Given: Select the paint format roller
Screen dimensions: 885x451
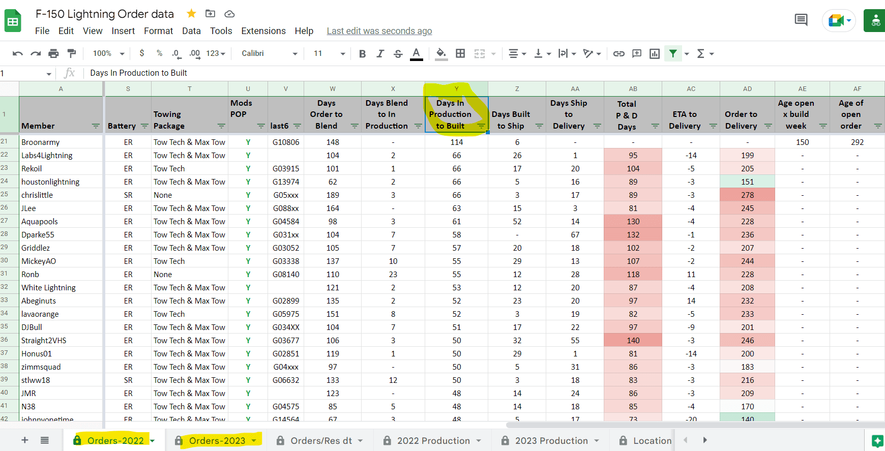Looking at the screenshot, I should (x=72, y=53).
